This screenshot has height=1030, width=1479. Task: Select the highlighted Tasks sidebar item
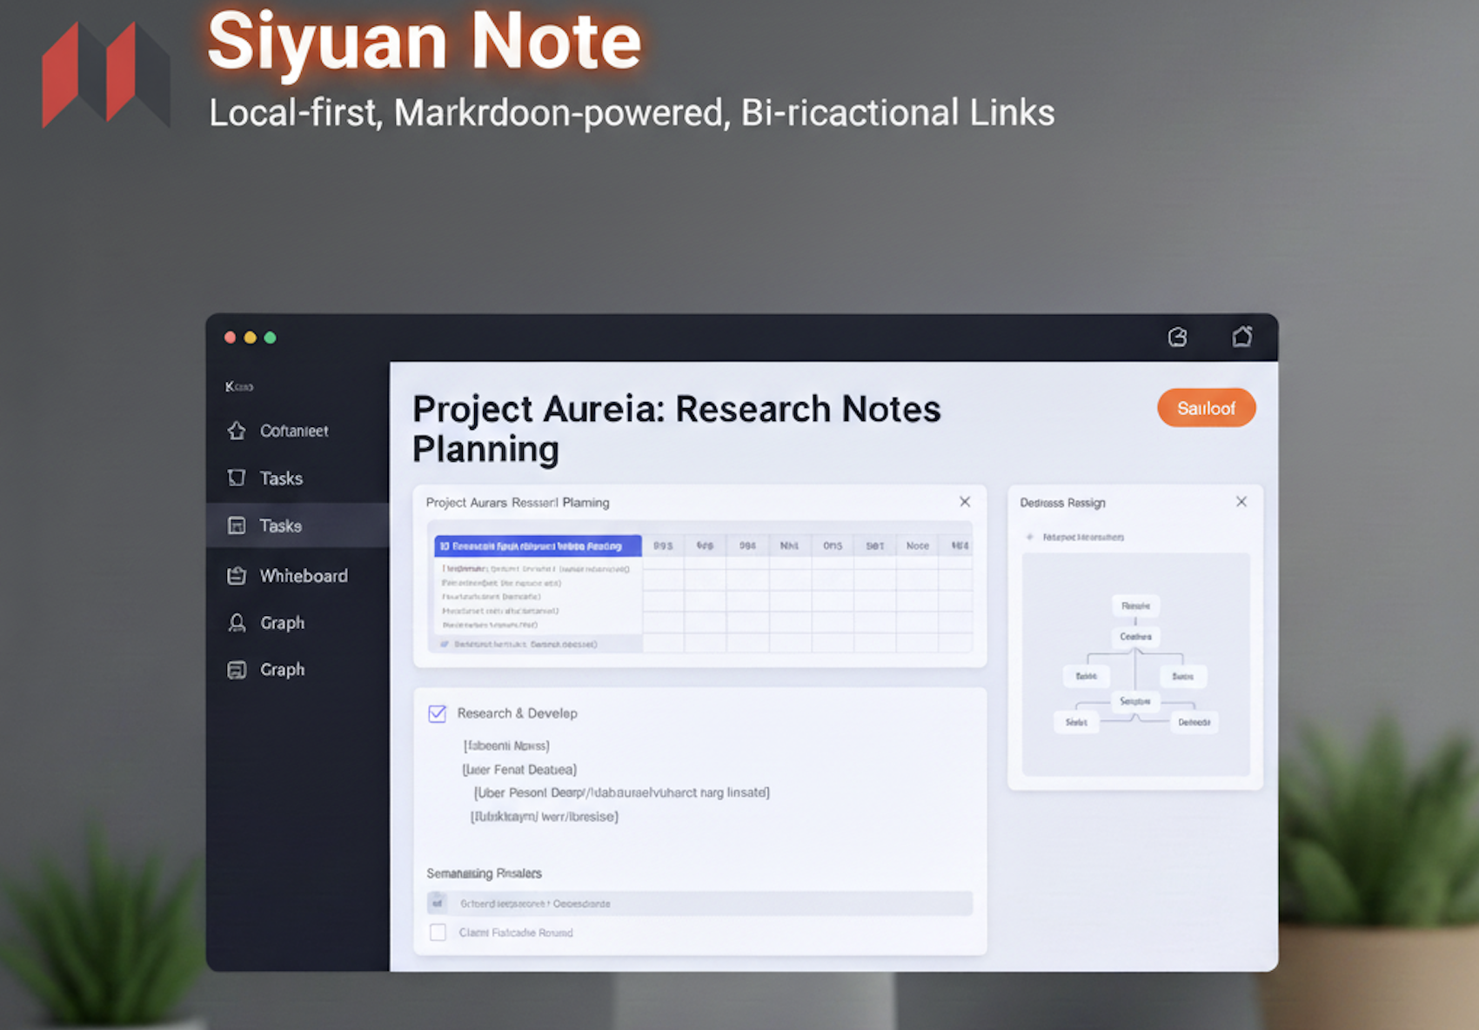coord(296,525)
